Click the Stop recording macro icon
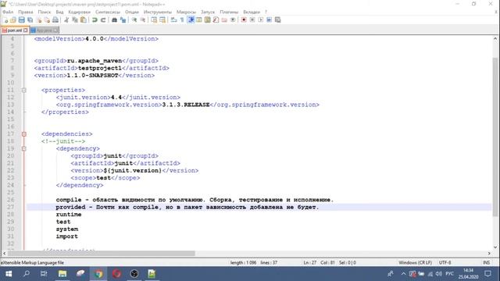500x281 pixels. 252,20
